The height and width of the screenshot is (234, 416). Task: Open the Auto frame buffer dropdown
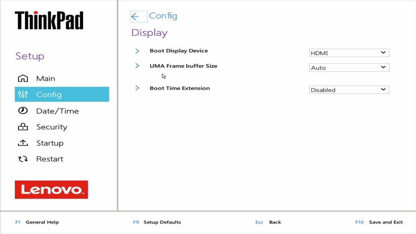[349, 68]
